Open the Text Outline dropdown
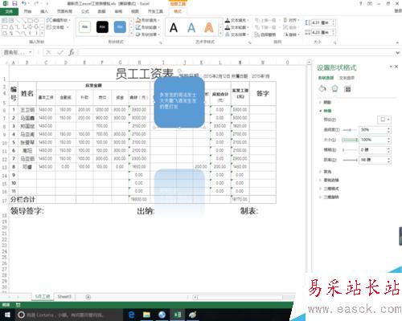The image size is (402, 321). click(x=237, y=27)
